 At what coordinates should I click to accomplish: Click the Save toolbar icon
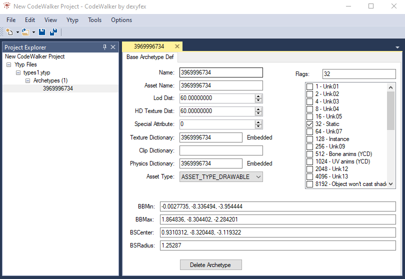(42, 32)
